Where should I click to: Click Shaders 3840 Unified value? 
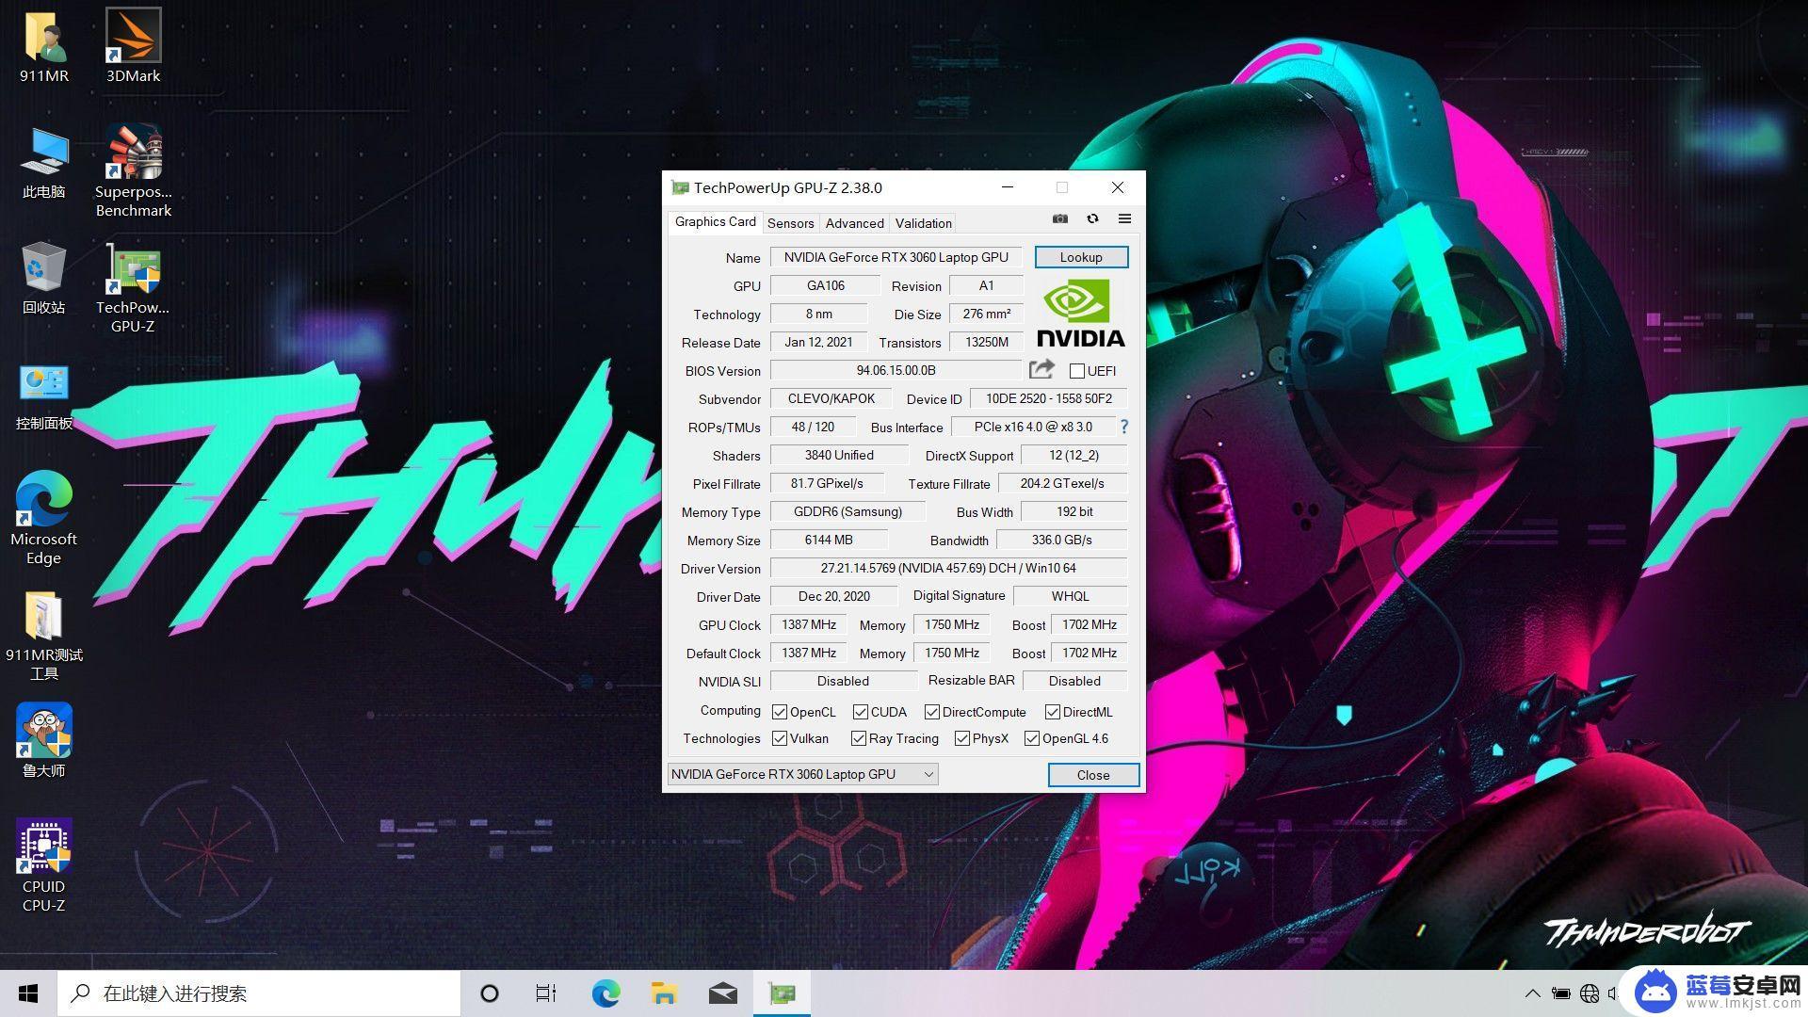pos(839,455)
